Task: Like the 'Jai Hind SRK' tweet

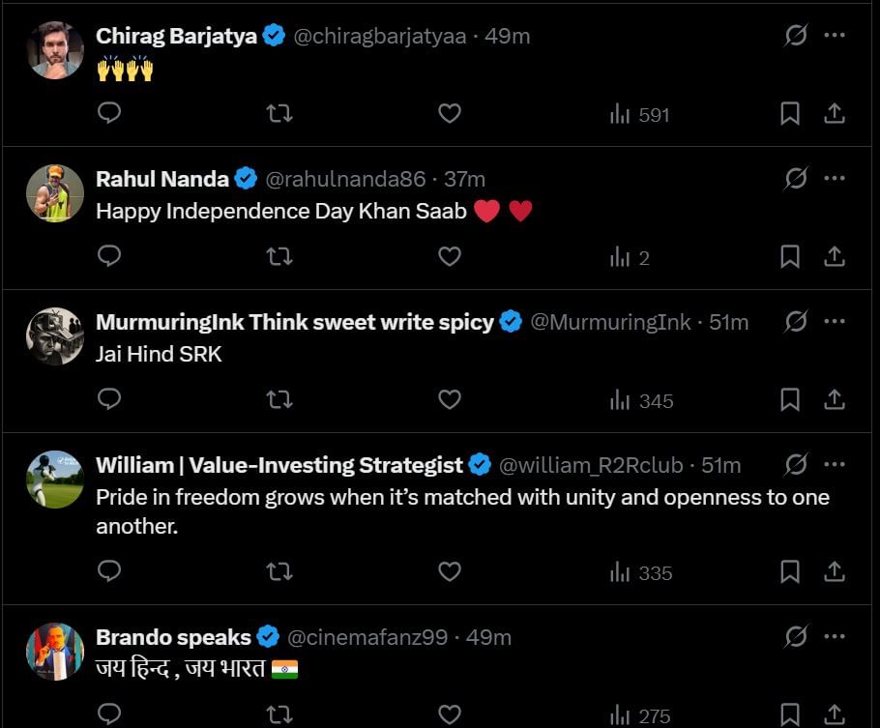Action: 450,400
